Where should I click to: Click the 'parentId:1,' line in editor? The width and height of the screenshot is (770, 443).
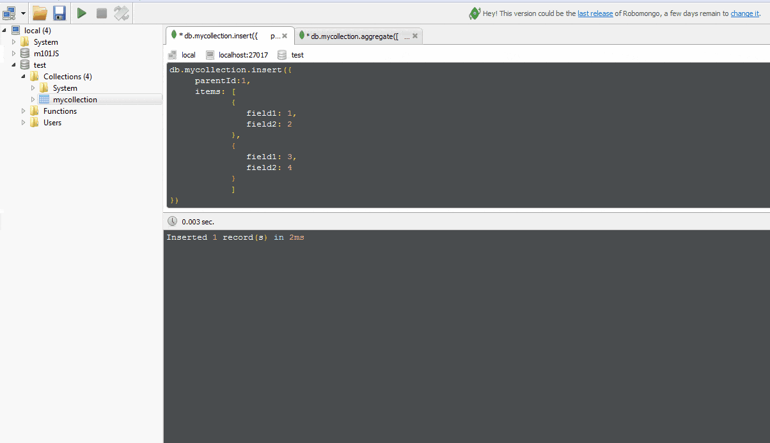click(x=223, y=81)
